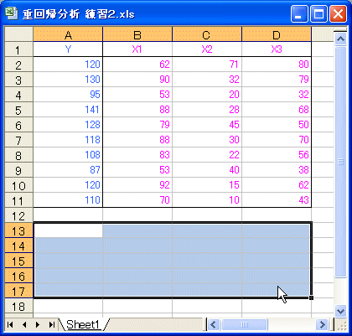This screenshot has width=352, height=336.
Task: Open the Sheet1 tab
Action: (x=83, y=324)
